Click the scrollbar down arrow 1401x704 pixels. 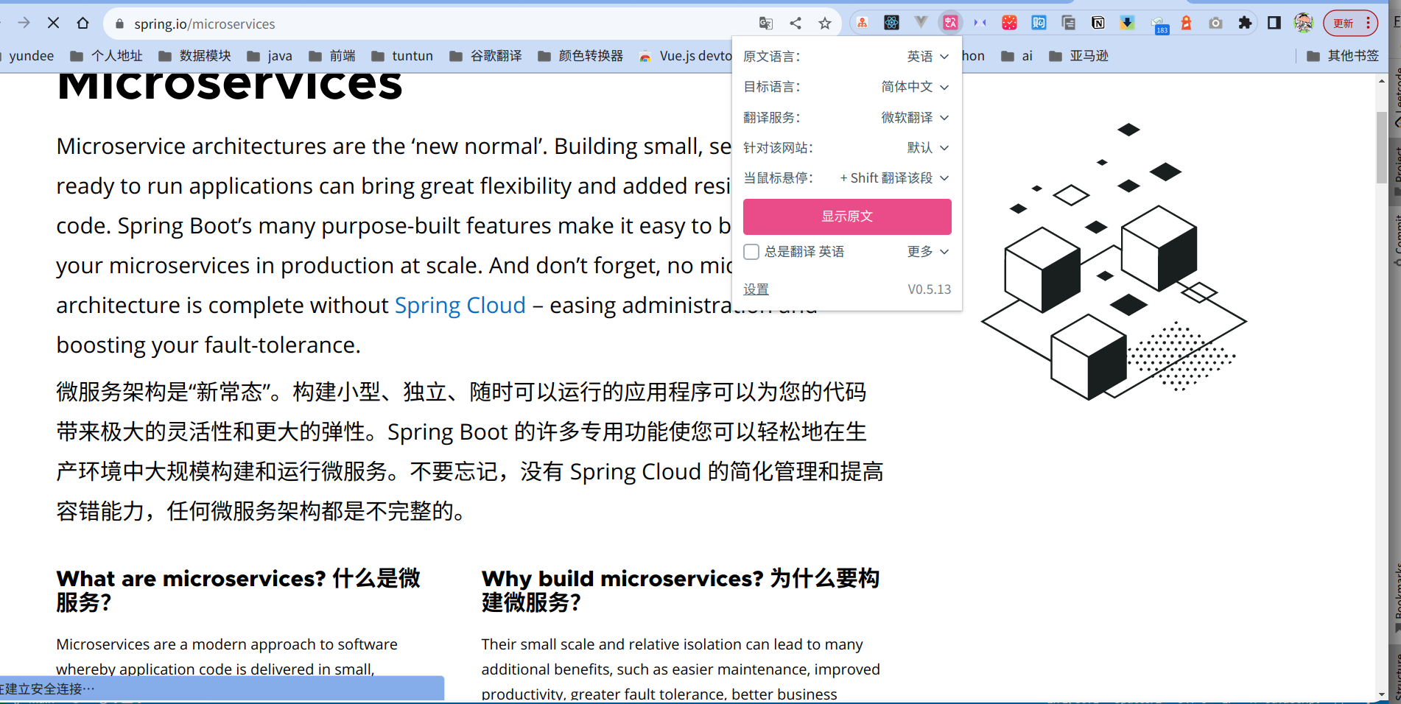click(1382, 694)
